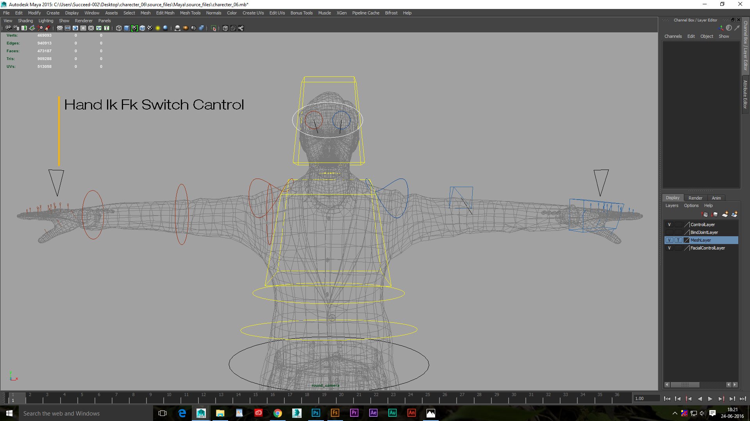Click the Image Plane icon in panel toolbar
This screenshot has width=750, height=421.
(32, 28)
